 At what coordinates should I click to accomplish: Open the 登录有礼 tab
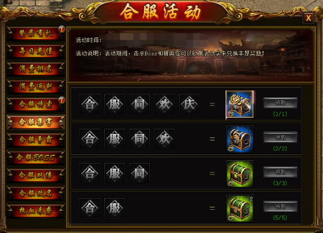36,33
